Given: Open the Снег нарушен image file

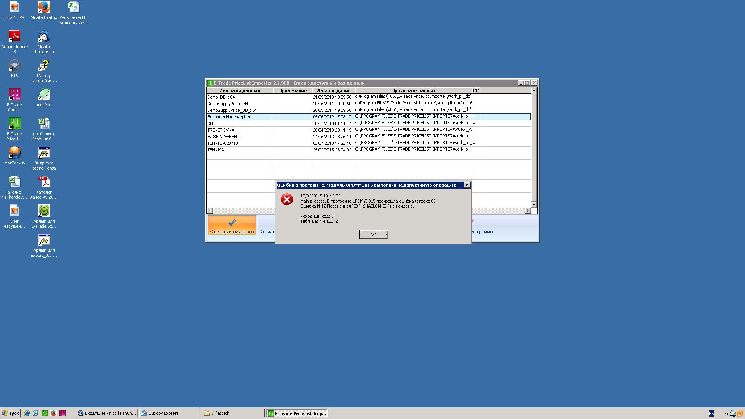Looking at the screenshot, I should (x=14, y=216).
